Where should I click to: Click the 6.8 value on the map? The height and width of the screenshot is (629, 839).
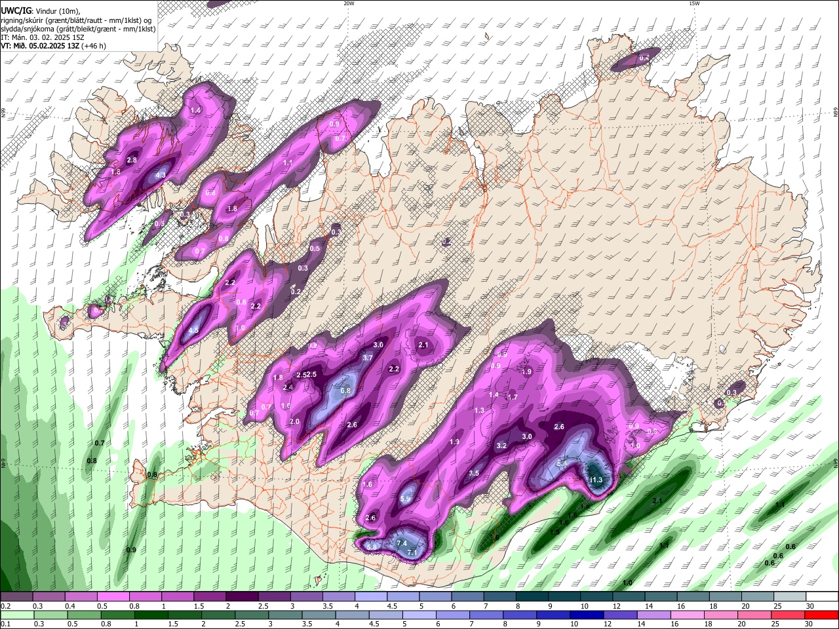346,391
